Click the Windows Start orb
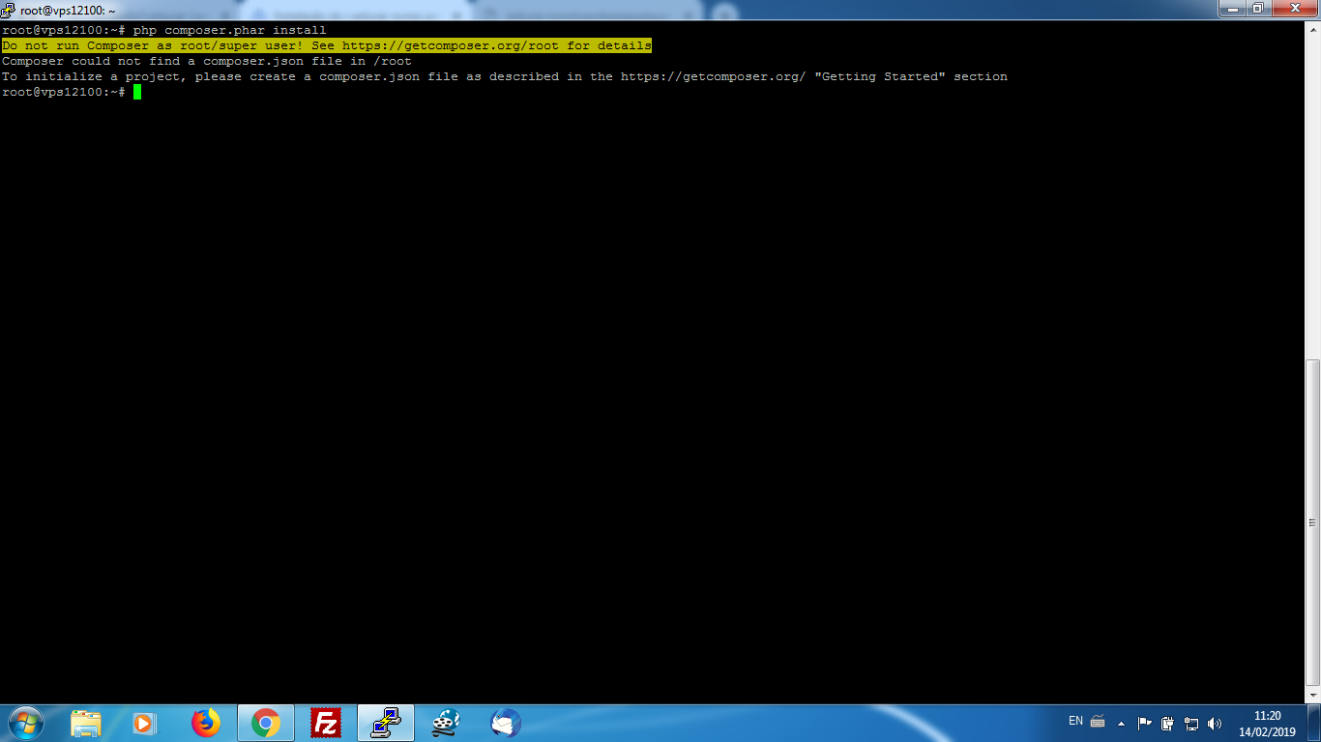The height and width of the screenshot is (742, 1321). pyautogui.click(x=24, y=723)
